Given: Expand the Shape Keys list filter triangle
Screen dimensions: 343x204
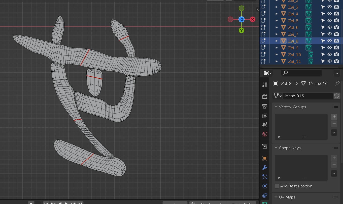Looking at the screenshot, I should pyautogui.click(x=279, y=178).
